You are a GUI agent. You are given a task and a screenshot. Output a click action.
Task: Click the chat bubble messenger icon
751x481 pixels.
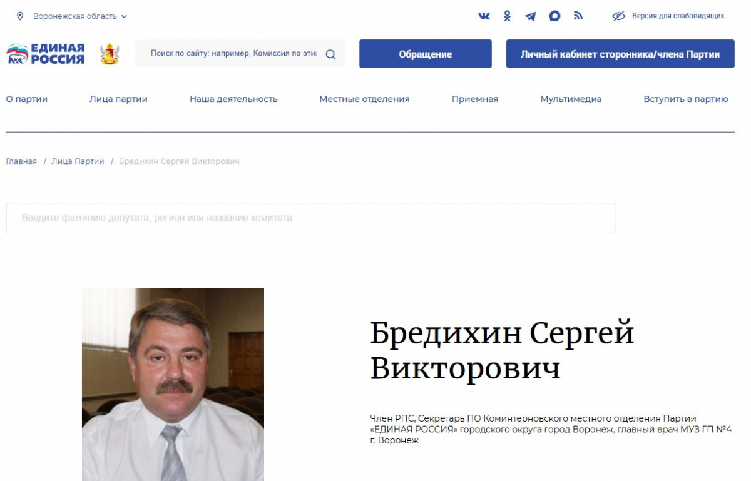[554, 16]
